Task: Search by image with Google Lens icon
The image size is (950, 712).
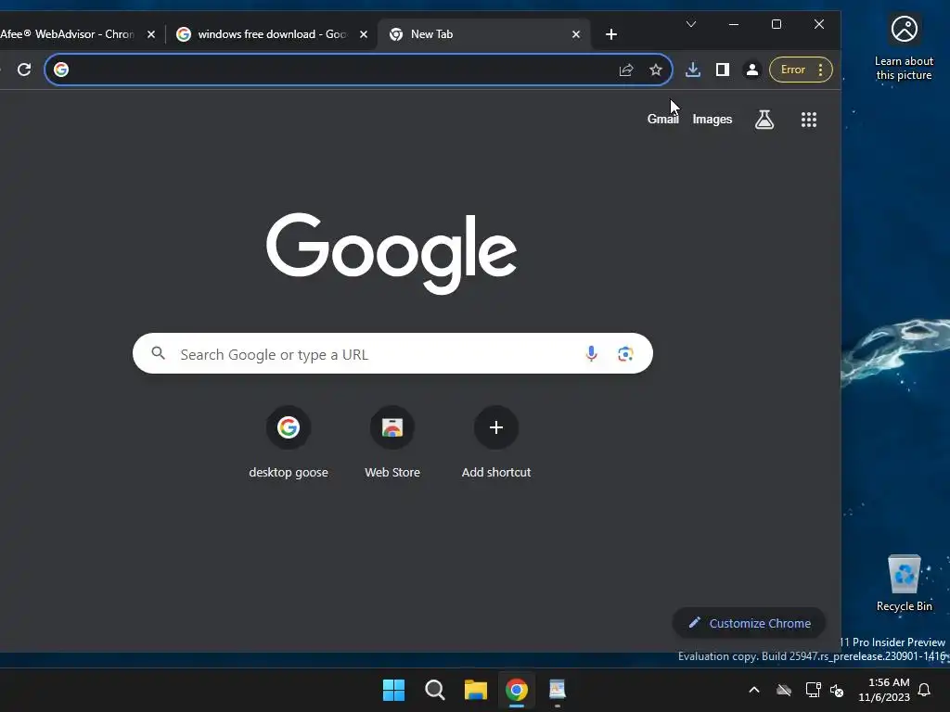Action: [x=625, y=353]
